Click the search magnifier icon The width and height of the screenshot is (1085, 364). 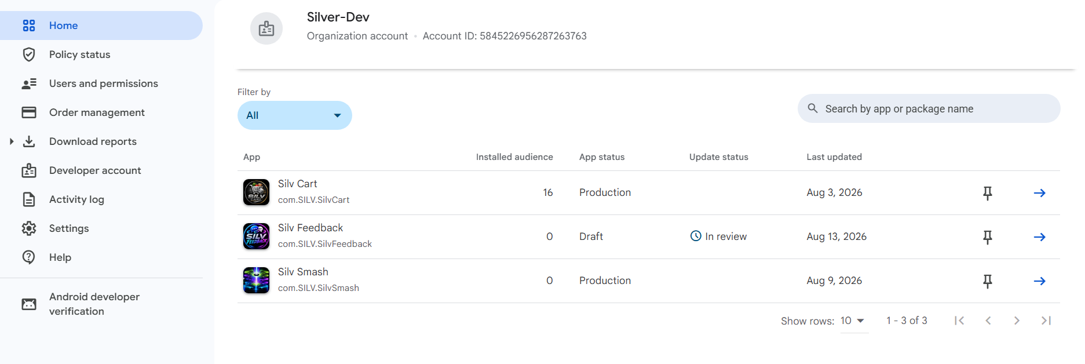tap(813, 108)
